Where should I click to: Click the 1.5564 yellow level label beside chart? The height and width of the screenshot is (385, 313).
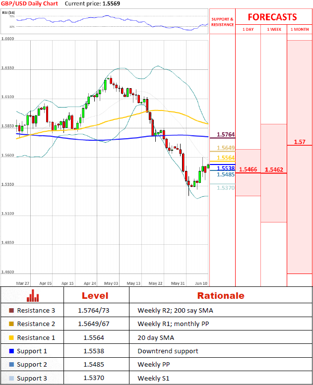point(226,158)
